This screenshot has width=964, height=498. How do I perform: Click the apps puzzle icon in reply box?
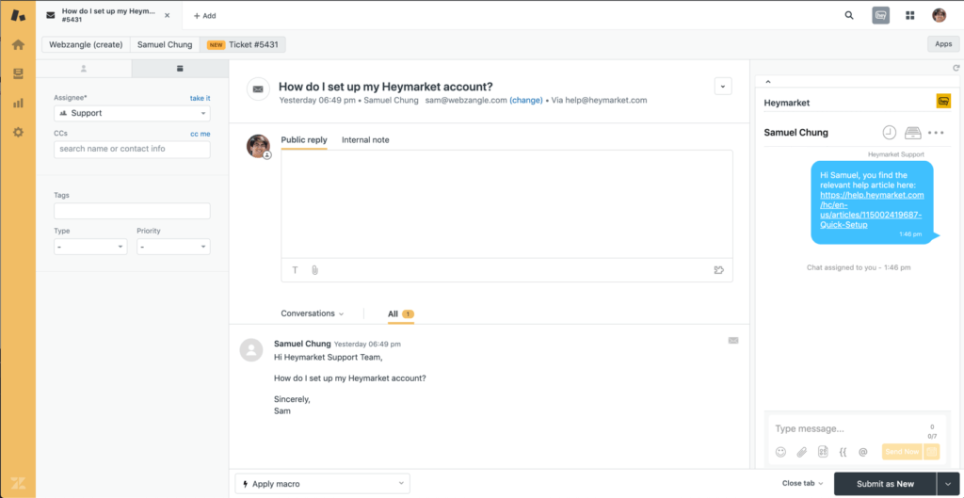[x=718, y=270]
